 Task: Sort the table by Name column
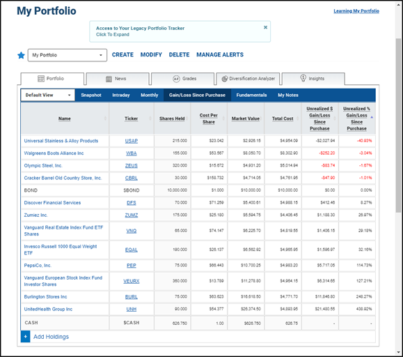tap(64, 119)
